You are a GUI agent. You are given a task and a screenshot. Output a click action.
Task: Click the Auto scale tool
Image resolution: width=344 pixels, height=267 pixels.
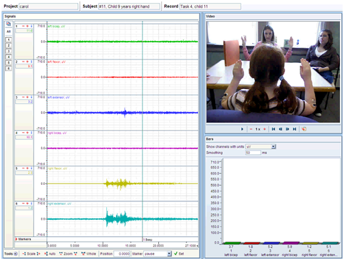point(50,254)
